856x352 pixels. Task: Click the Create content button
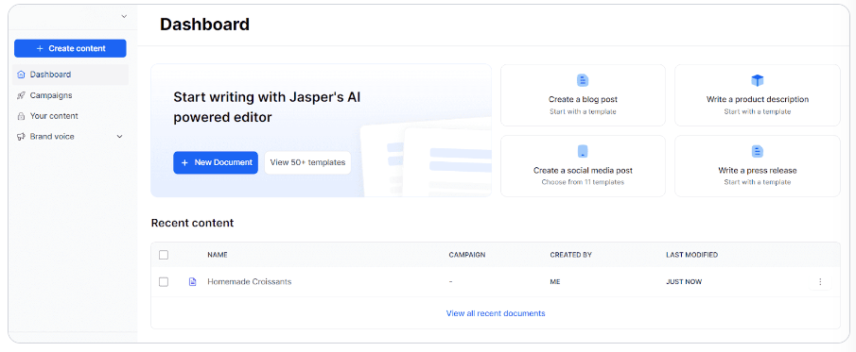pyautogui.click(x=70, y=48)
